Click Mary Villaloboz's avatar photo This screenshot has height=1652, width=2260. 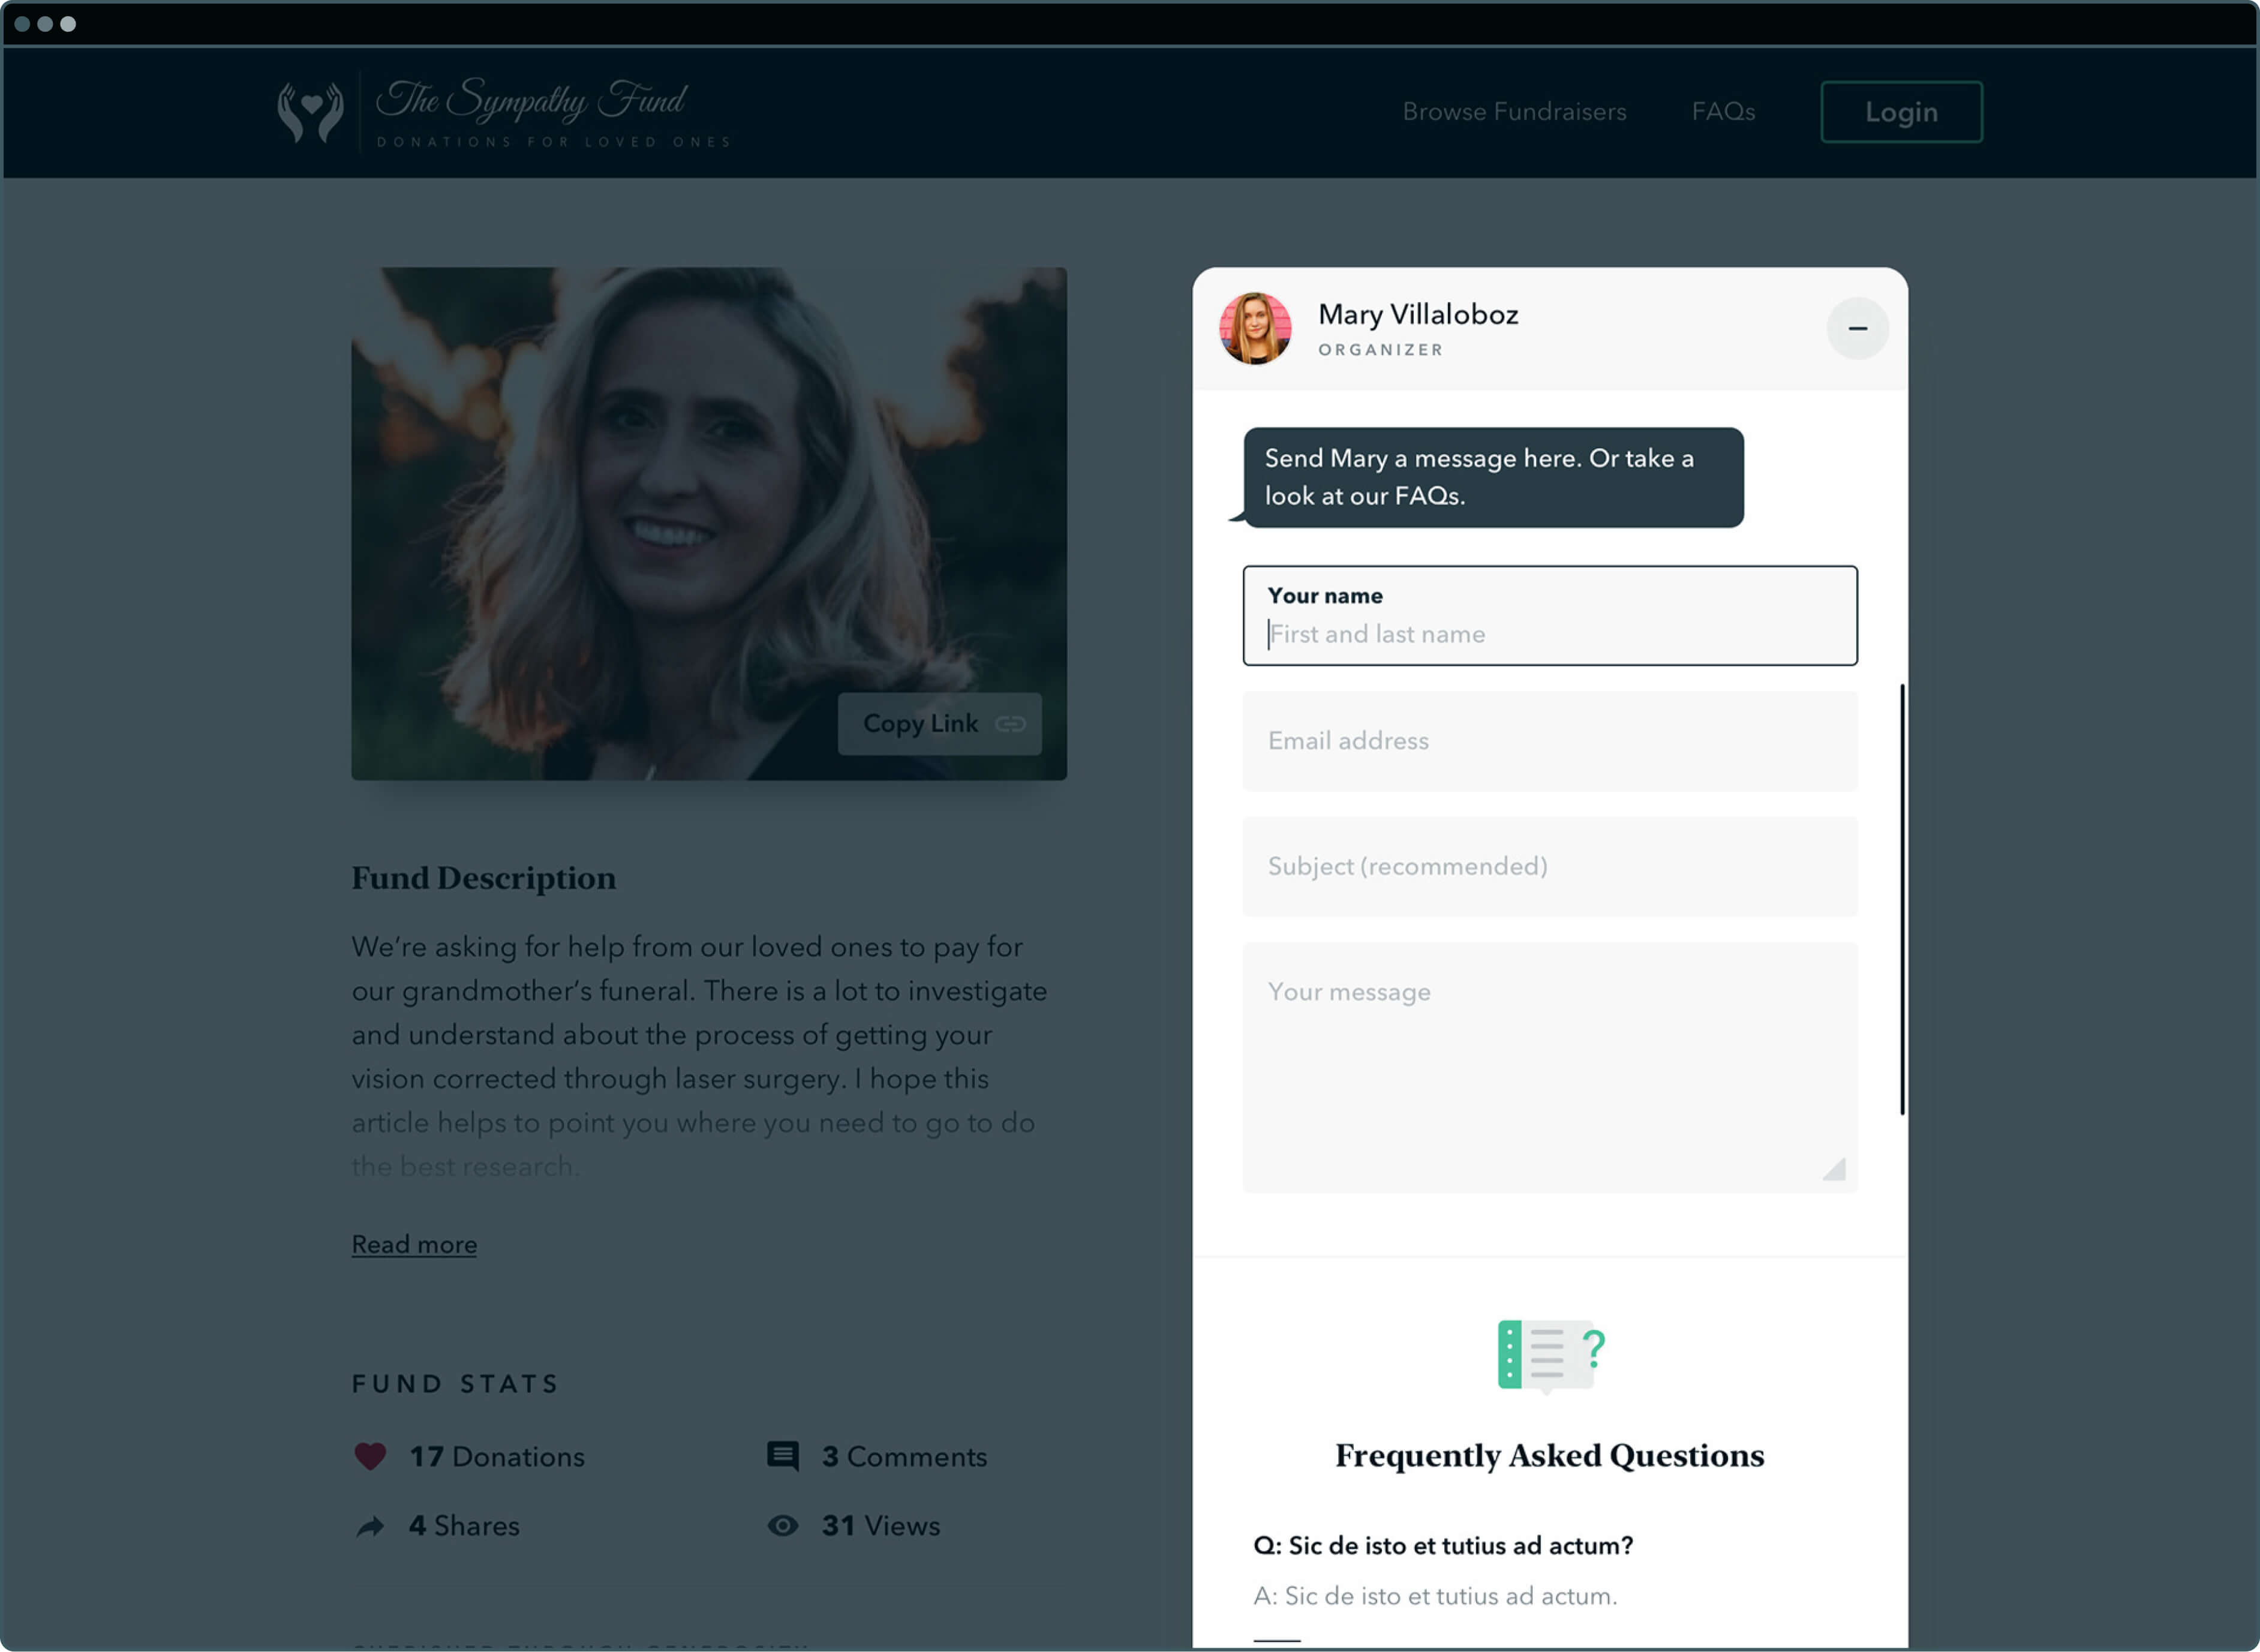[1255, 328]
